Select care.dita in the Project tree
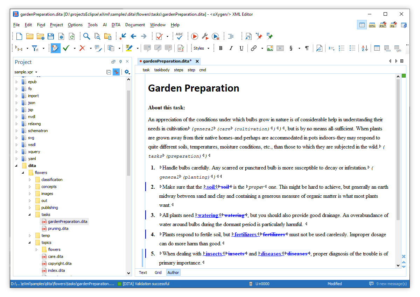Viewport: 420px width, 297px height. click(x=56, y=256)
